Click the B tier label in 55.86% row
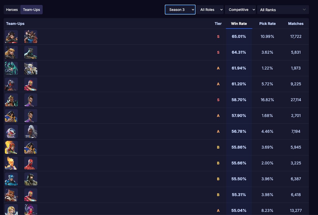Screen dimensions: 318x215 pos(218,147)
